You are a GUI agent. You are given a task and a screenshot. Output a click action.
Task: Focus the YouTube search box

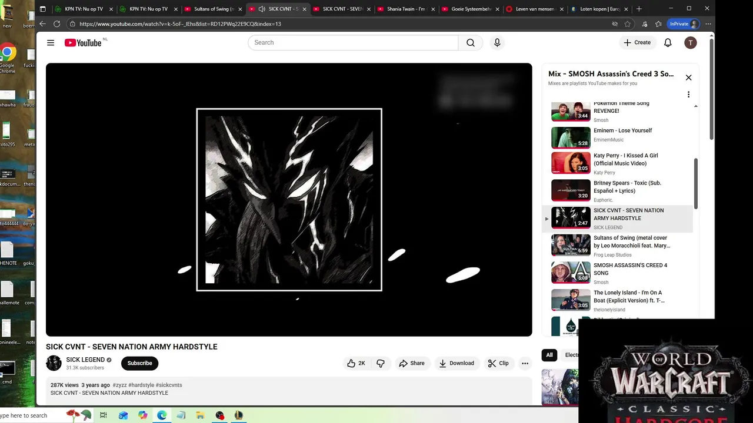coord(353,42)
